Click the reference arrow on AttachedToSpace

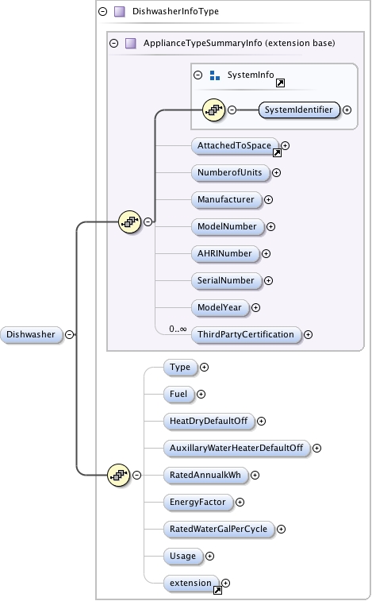tap(277, 153)
